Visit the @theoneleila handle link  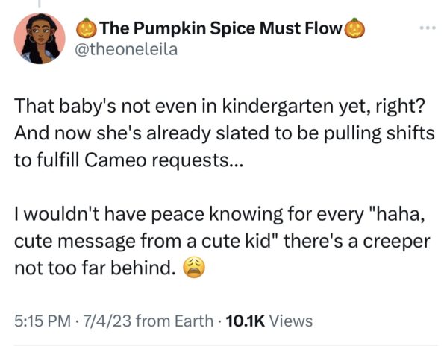tap(126, 49)
